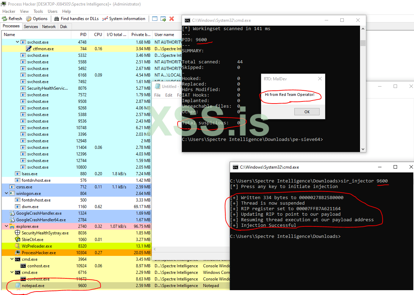
Task: Click scroll-up arrow in pe-sieve cmd window
Action: (363, 29)
